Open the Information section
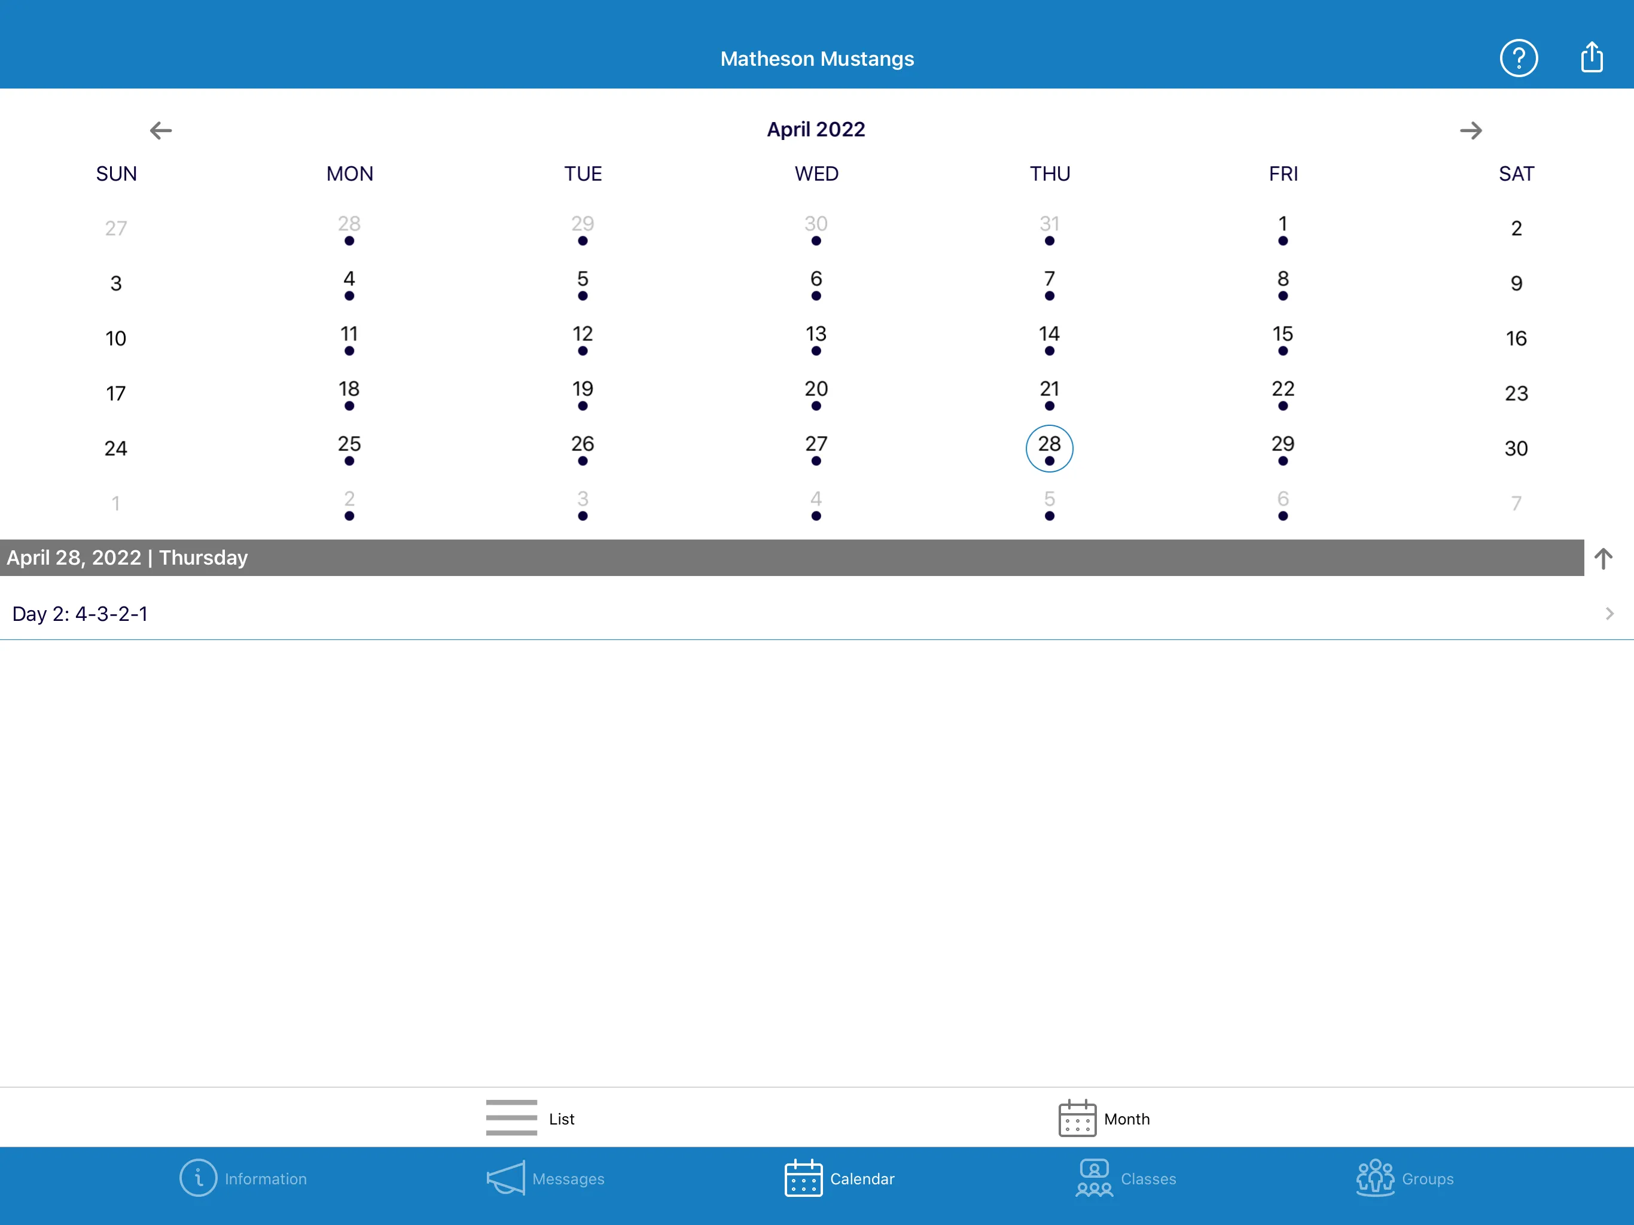This screenshot has width=1634, height=1225. tap(239, 1179)
